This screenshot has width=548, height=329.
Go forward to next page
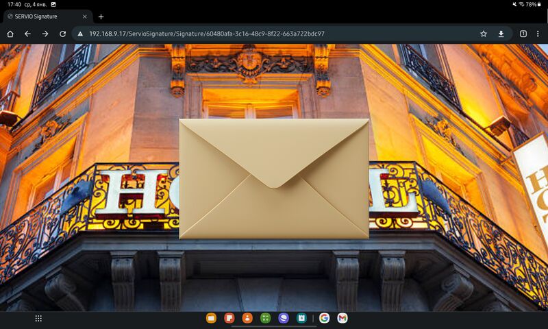(45, 34)
